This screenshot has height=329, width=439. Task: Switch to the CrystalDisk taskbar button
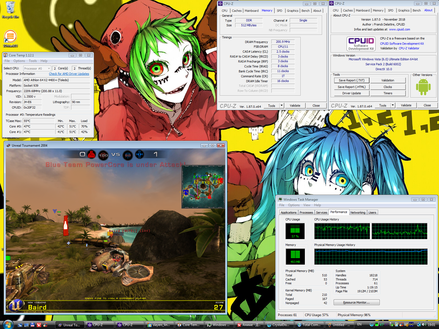click(279, 325)
